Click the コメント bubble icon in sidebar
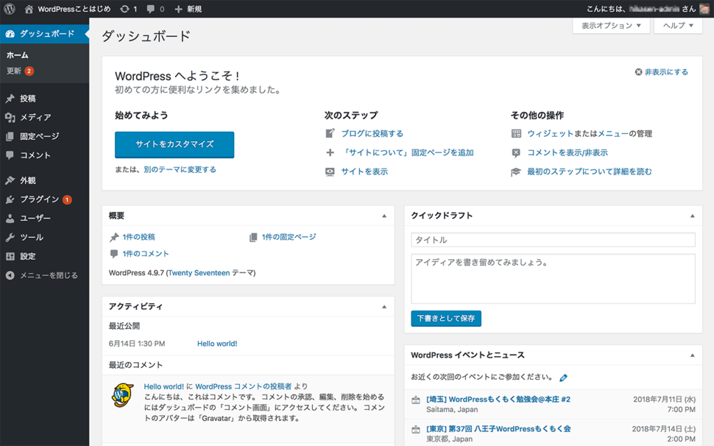The image size is (714, 446). pos(10,155)
